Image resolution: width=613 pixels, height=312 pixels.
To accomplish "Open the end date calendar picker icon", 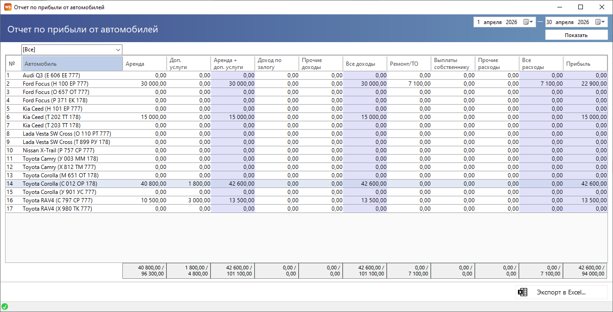I will 600,22.
